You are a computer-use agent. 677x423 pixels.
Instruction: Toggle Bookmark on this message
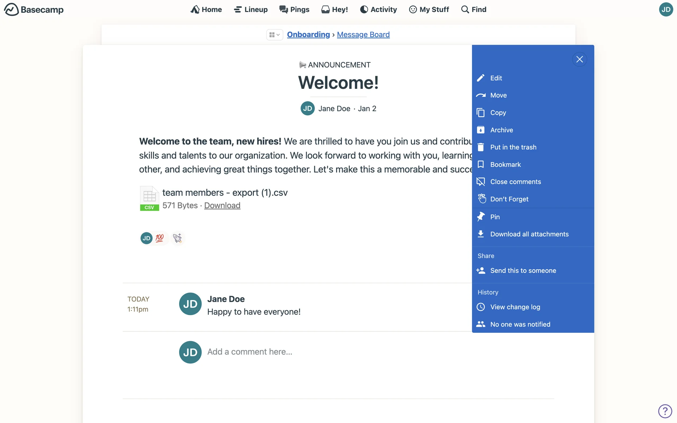tap(505, 165)
